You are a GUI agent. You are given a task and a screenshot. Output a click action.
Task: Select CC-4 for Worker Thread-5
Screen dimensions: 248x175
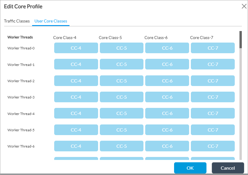pyautogui.click(x=76, y=130)
